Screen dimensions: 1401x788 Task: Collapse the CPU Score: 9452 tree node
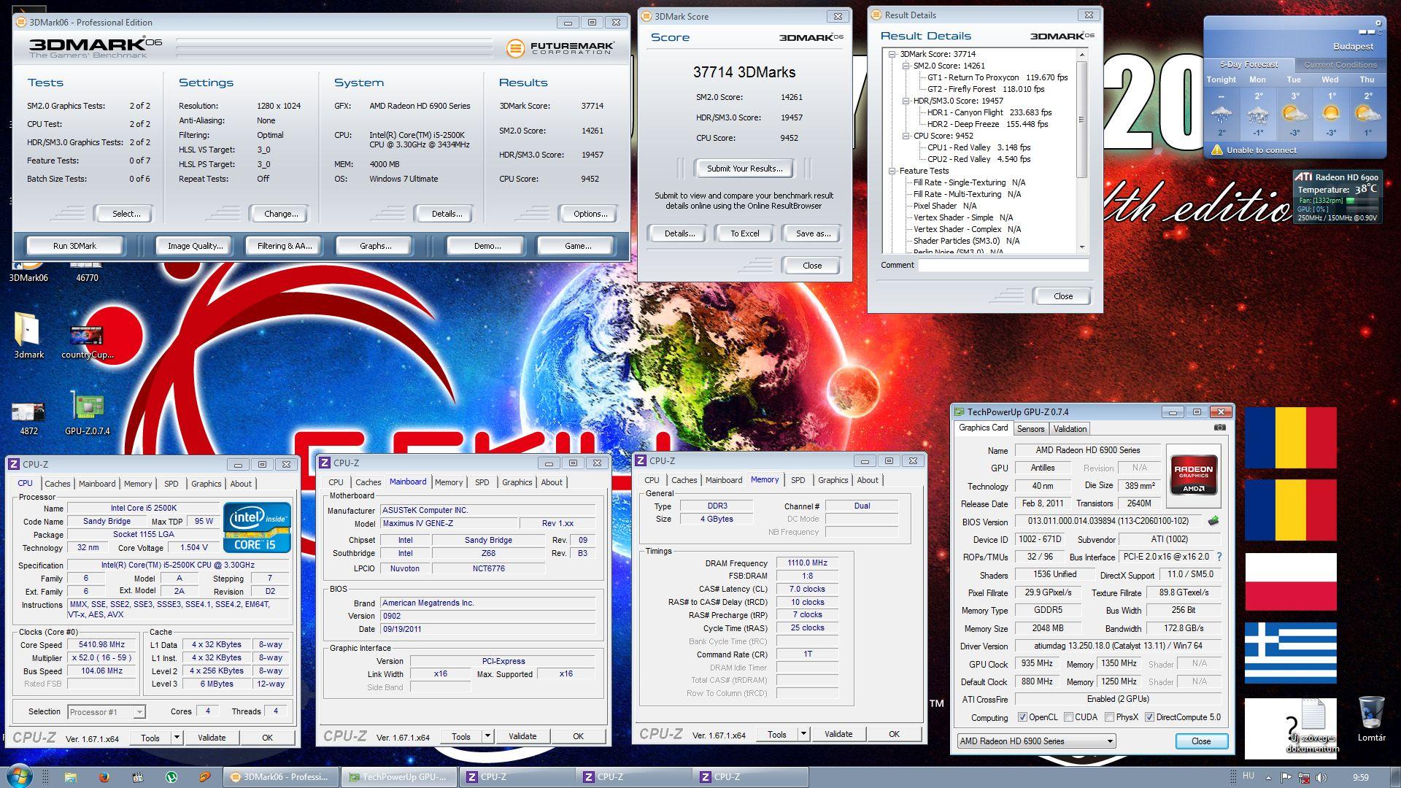906,136
